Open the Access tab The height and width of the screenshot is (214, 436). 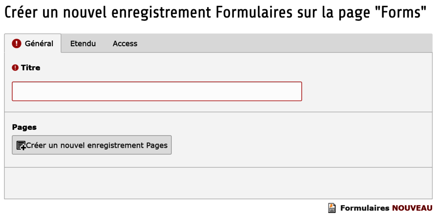[125, 43]
